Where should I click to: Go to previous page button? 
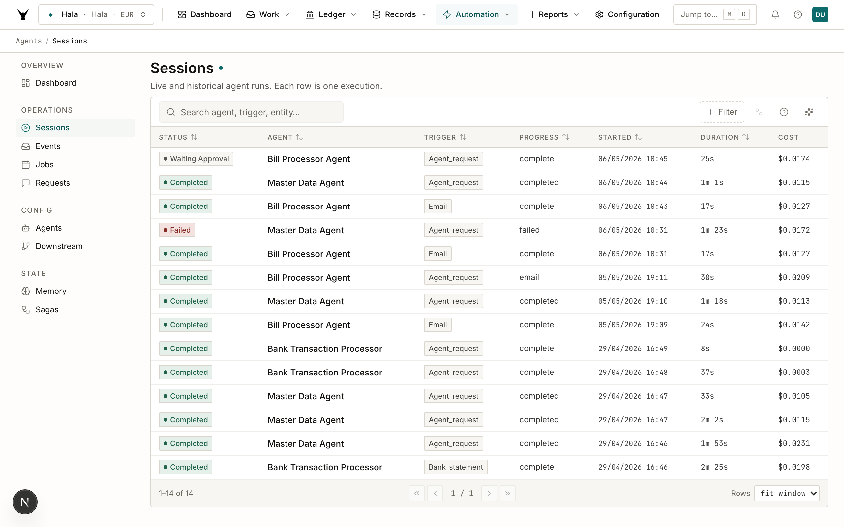(435, 493)
